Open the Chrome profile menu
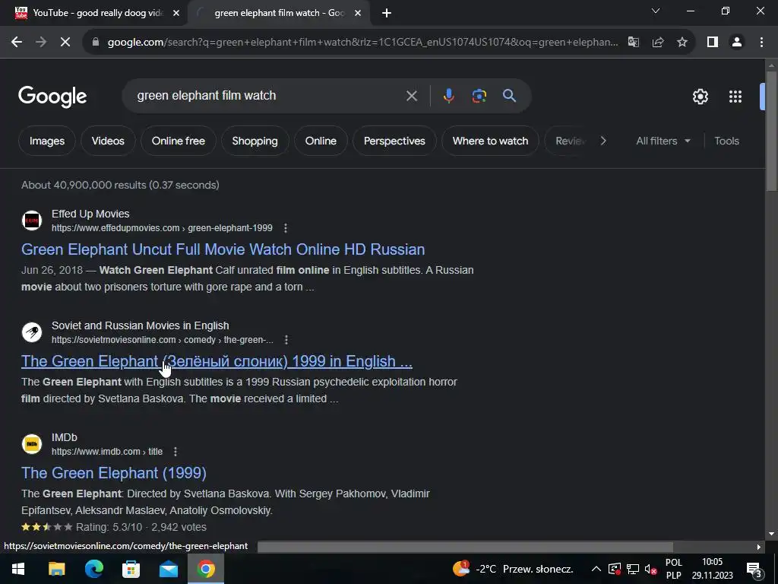 tap(737, 43)
